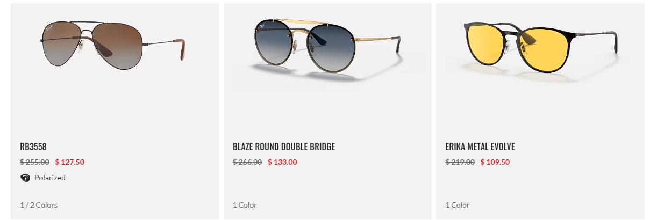
Task: Click the Polarized lens icon
Action: point(25,178)
